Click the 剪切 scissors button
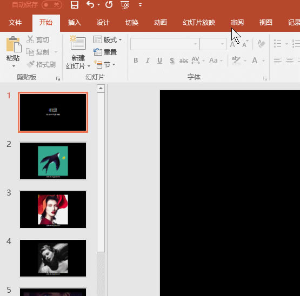This screenshot has height=296, width=300. point(38,39)
